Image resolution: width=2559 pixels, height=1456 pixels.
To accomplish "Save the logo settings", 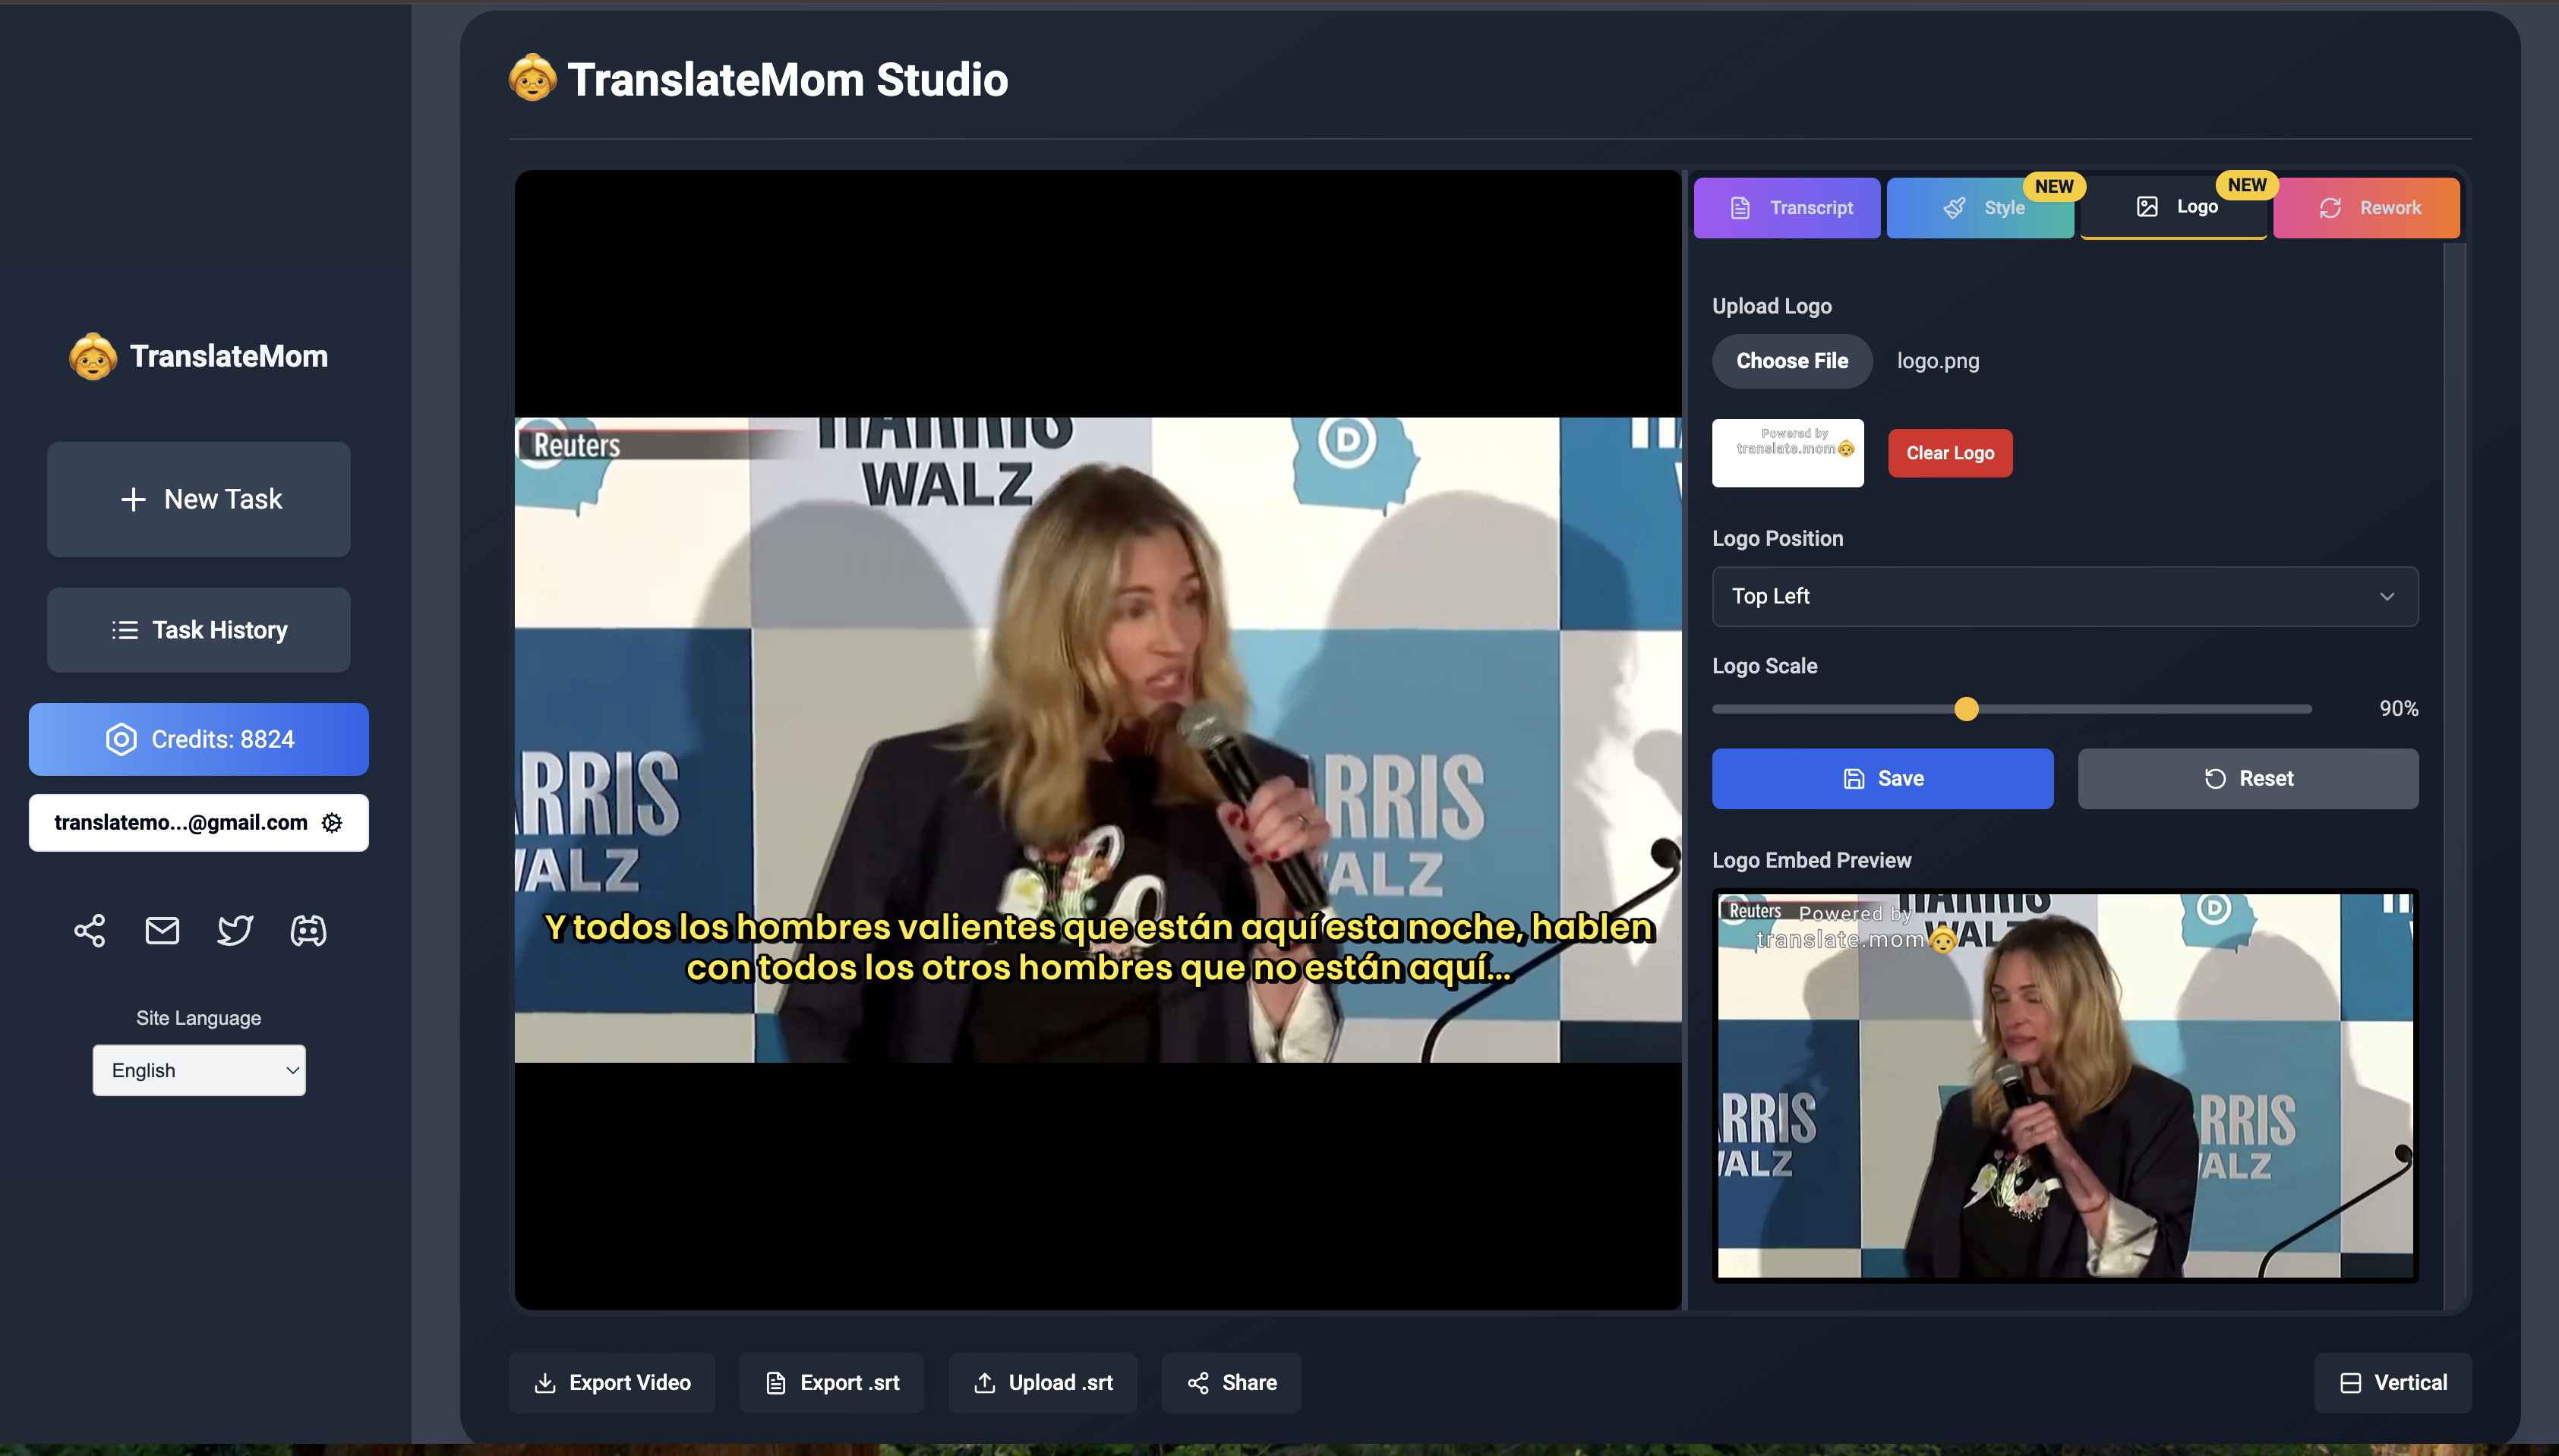I will (1882, 778).
